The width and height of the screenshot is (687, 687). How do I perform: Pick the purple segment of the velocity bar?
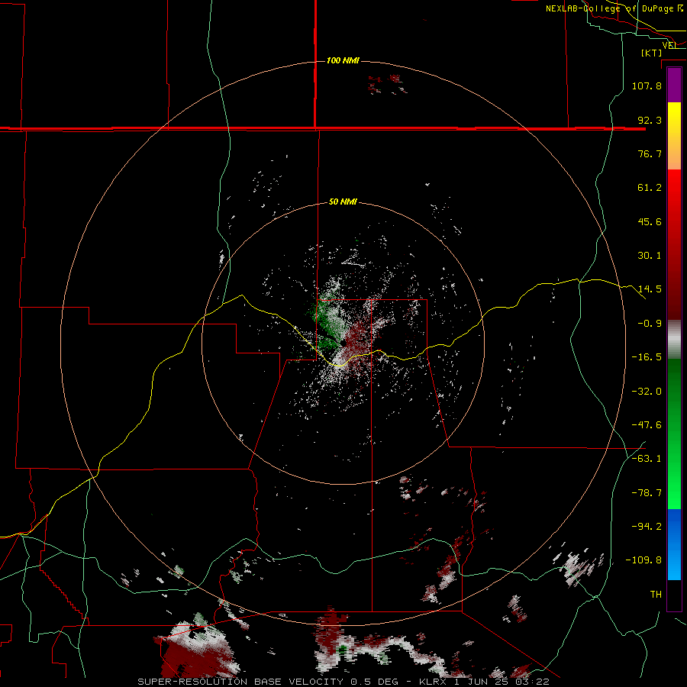click(674, 85)
